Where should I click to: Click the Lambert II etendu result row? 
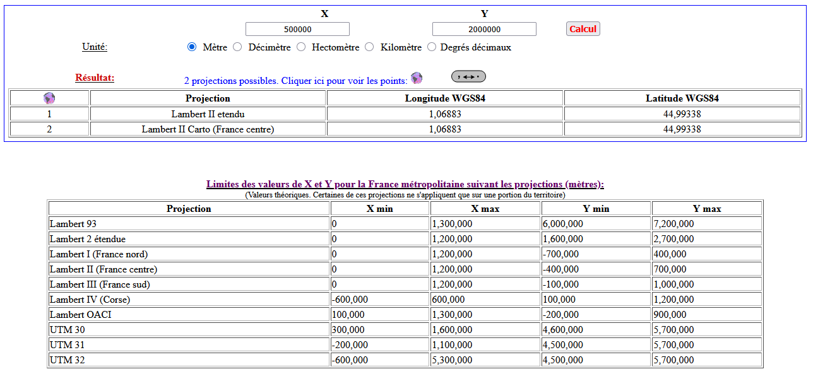(208, 114)
